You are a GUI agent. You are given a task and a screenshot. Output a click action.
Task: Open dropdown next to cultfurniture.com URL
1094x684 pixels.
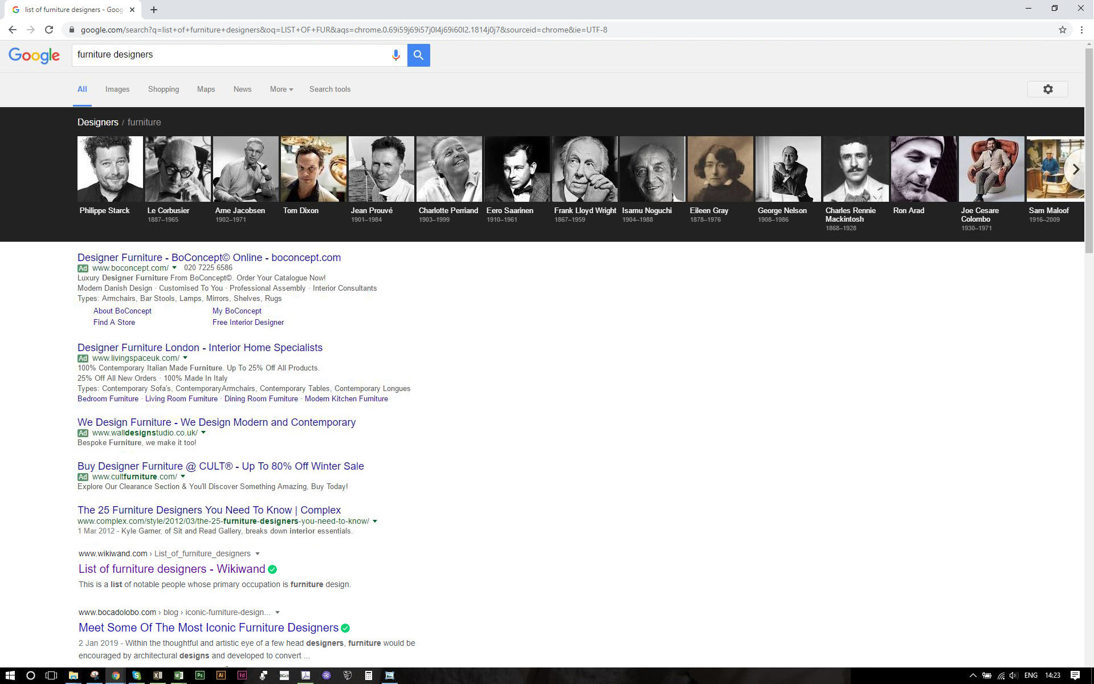tap(183, 477)
